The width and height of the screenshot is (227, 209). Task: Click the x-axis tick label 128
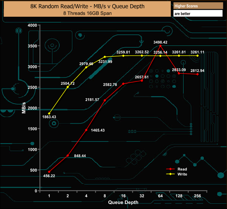[179, 196]
